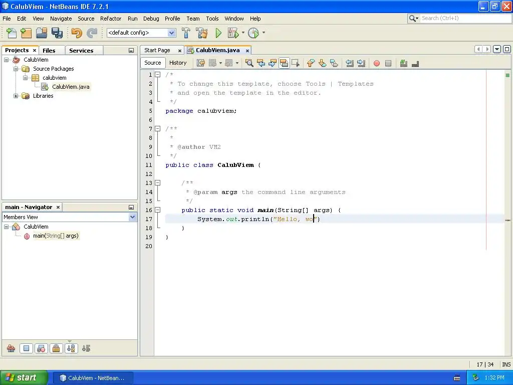
Task: Switch to the Services tab
Action: [x=81, y=51]
